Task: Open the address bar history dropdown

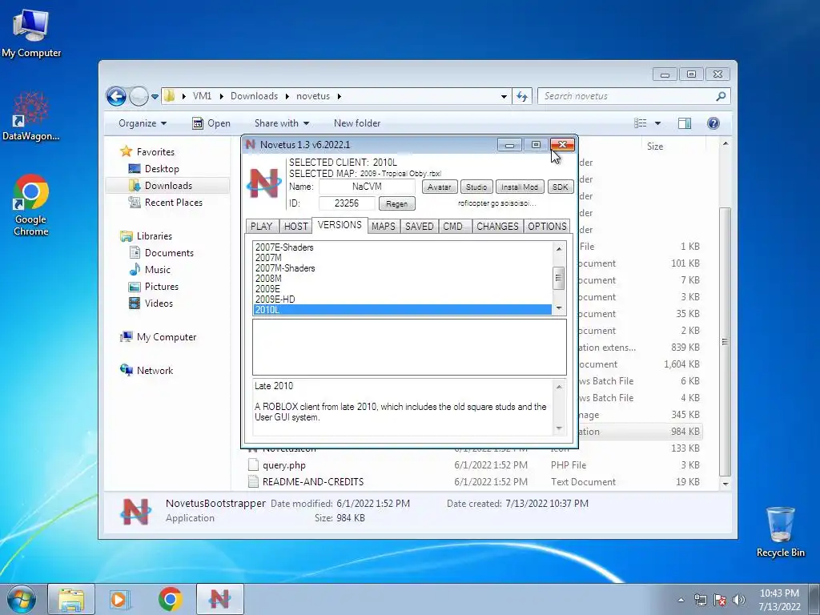Action: pyautogui.click(x=504, y=96)
